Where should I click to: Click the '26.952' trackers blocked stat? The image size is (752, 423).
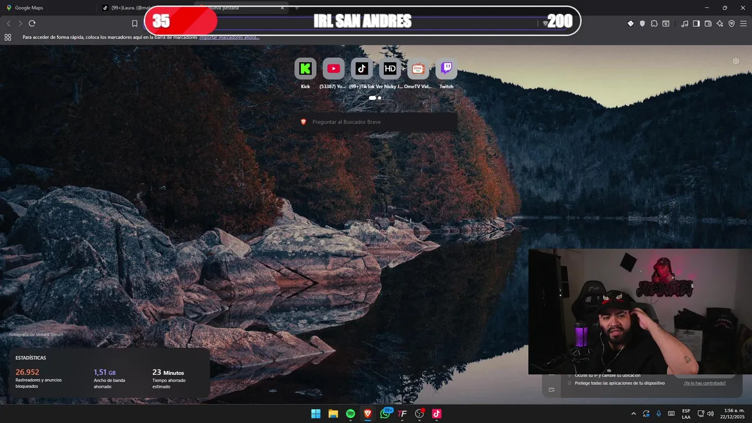click(27, 372)
